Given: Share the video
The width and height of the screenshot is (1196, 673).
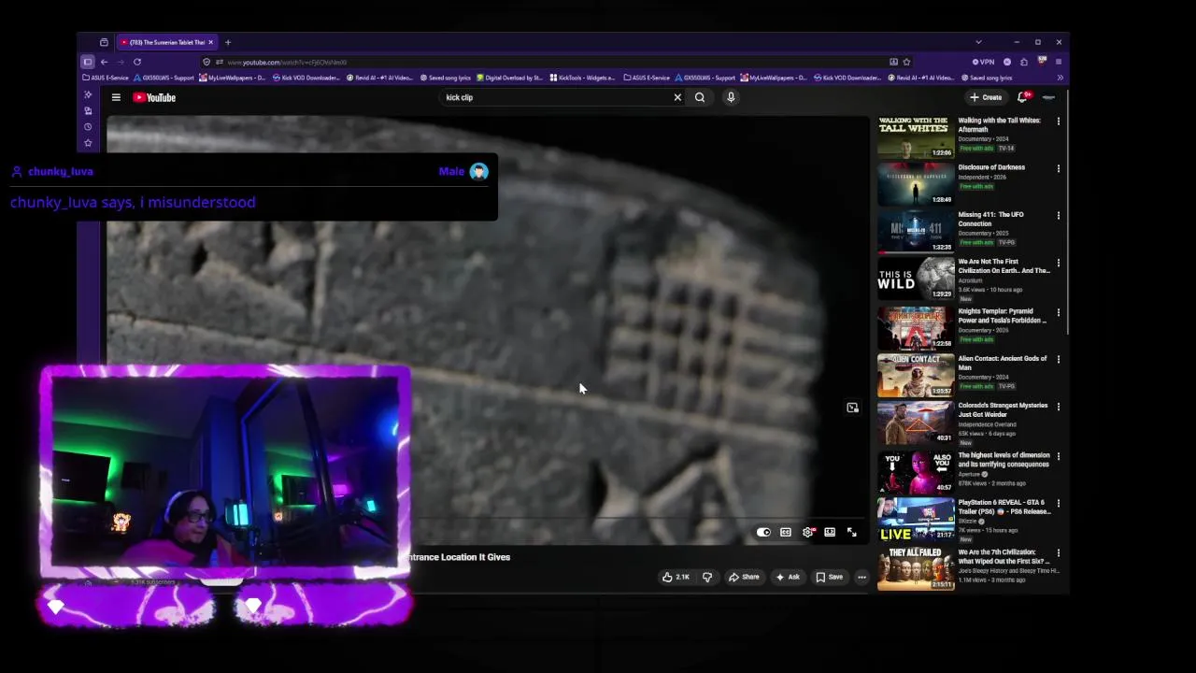Looking at the screenshot, I should coord(744,577).
